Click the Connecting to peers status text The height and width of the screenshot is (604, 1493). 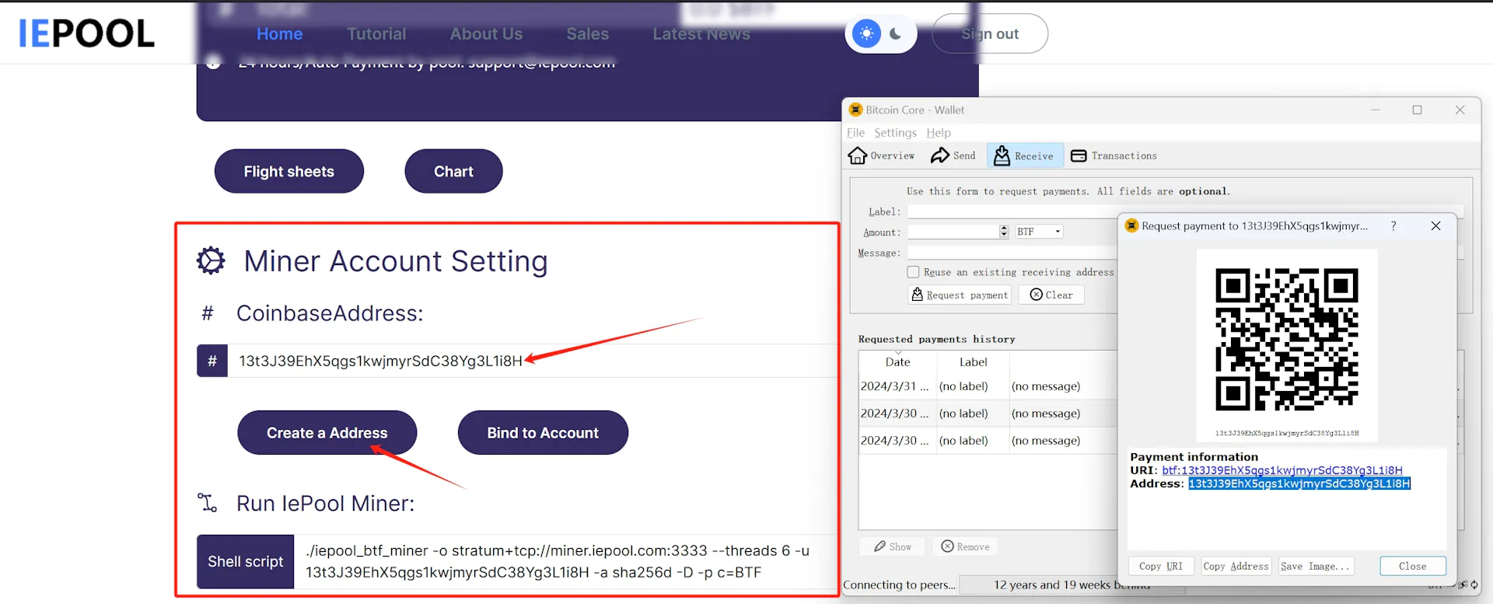point(899,585)
